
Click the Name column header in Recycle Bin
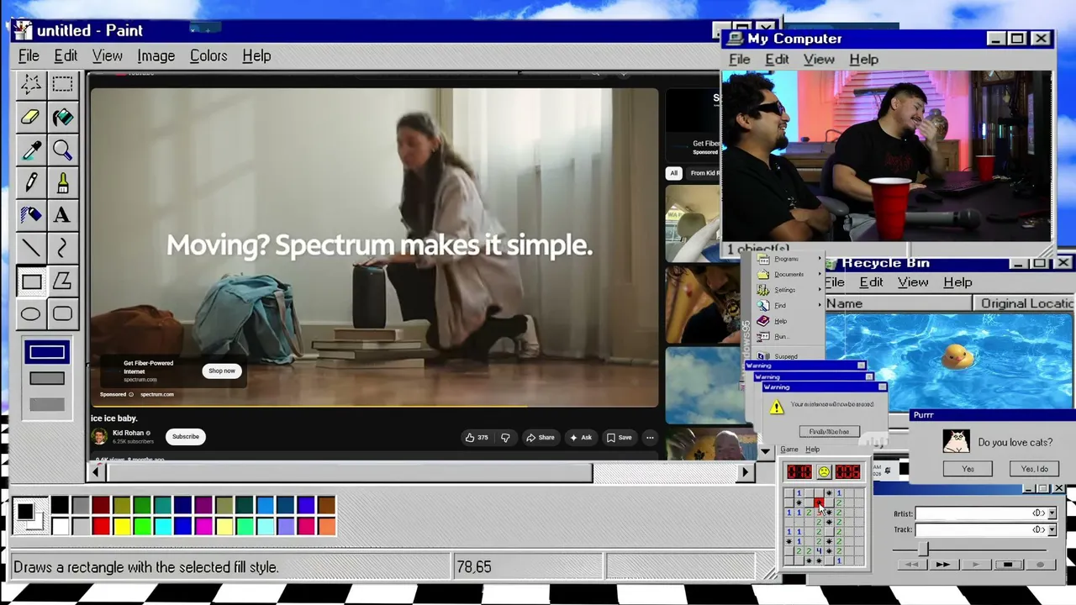pos(898,303)
